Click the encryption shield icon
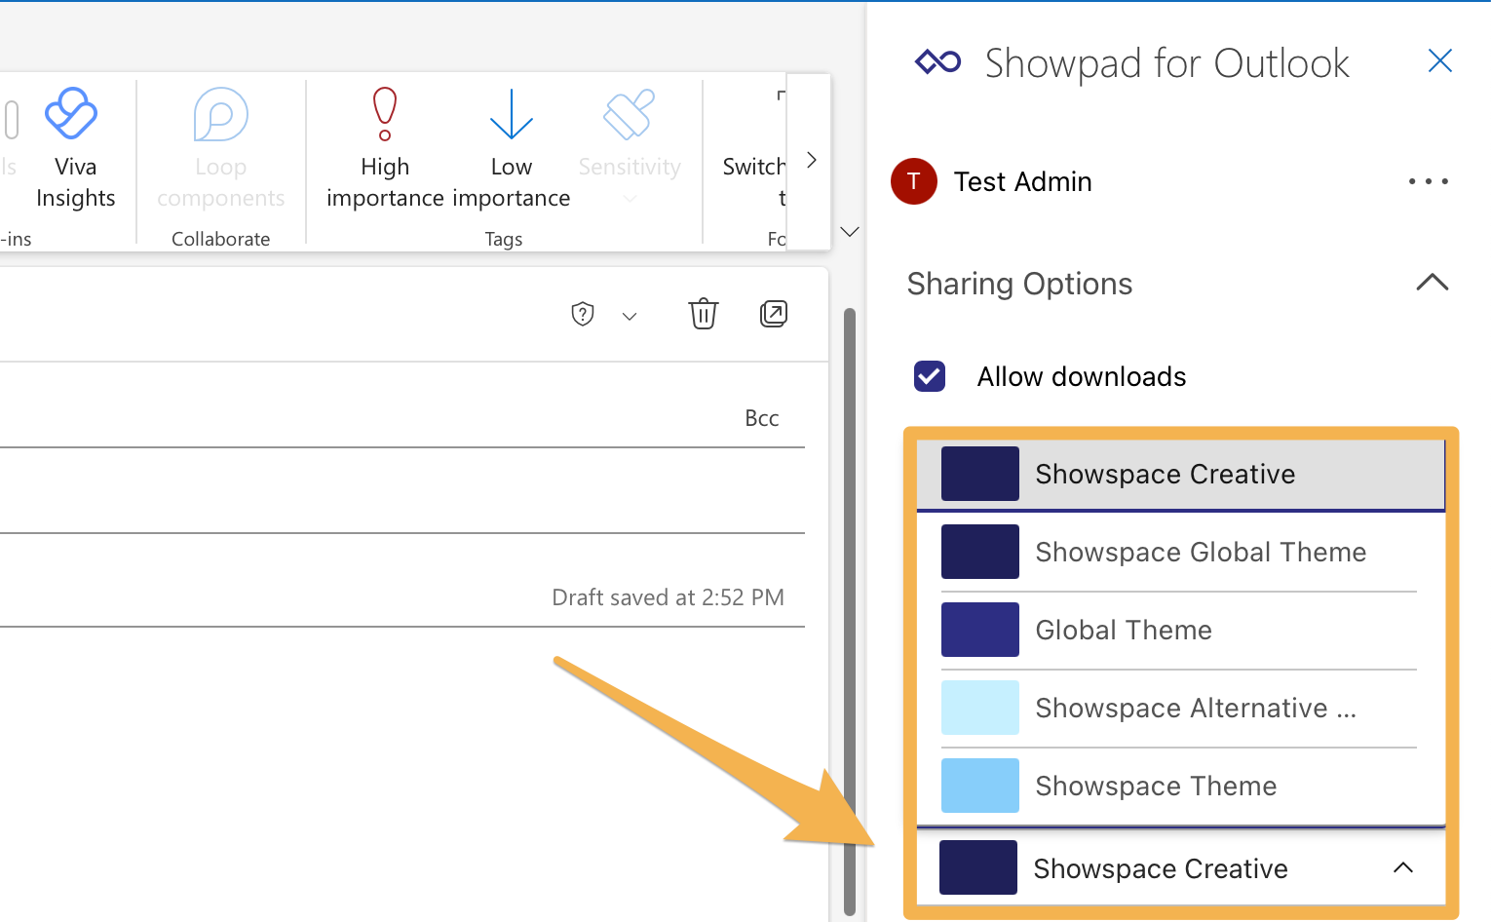 click(x=583, y=314)
